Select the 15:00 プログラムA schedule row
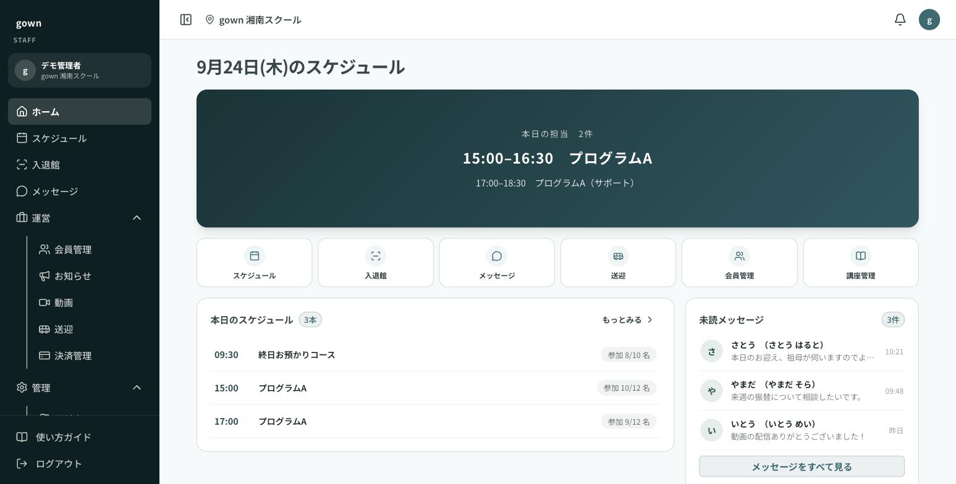 (435, 388)
